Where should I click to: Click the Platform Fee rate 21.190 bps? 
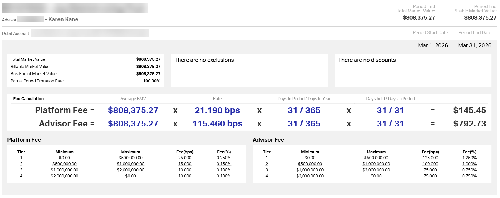pyautogui.click(x=217, y=110)
